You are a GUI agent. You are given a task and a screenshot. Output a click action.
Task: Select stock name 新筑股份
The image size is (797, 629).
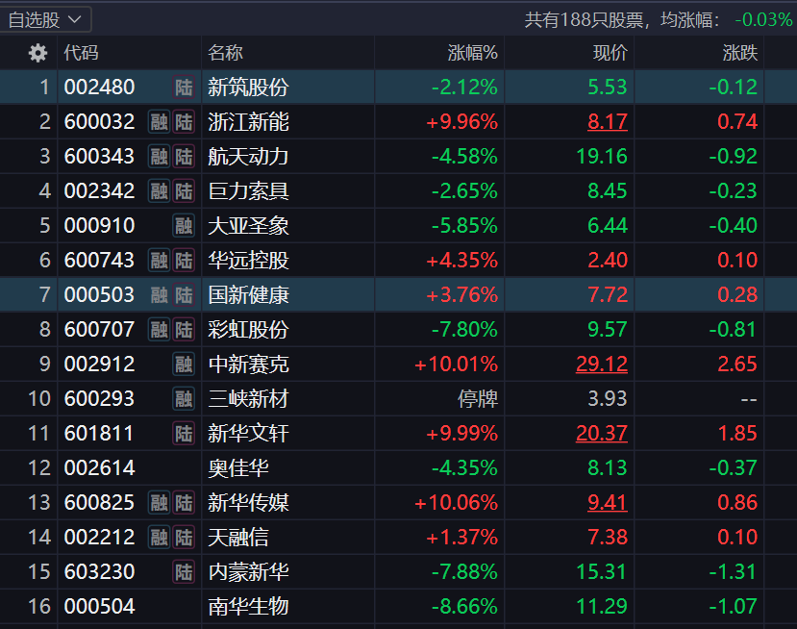(x=248, y=88)
